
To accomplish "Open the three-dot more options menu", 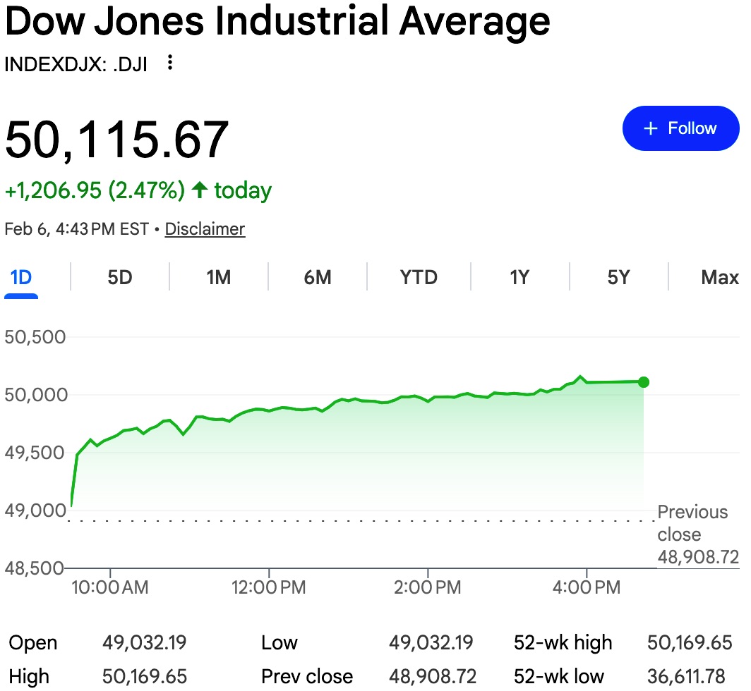I will (169, 63).
